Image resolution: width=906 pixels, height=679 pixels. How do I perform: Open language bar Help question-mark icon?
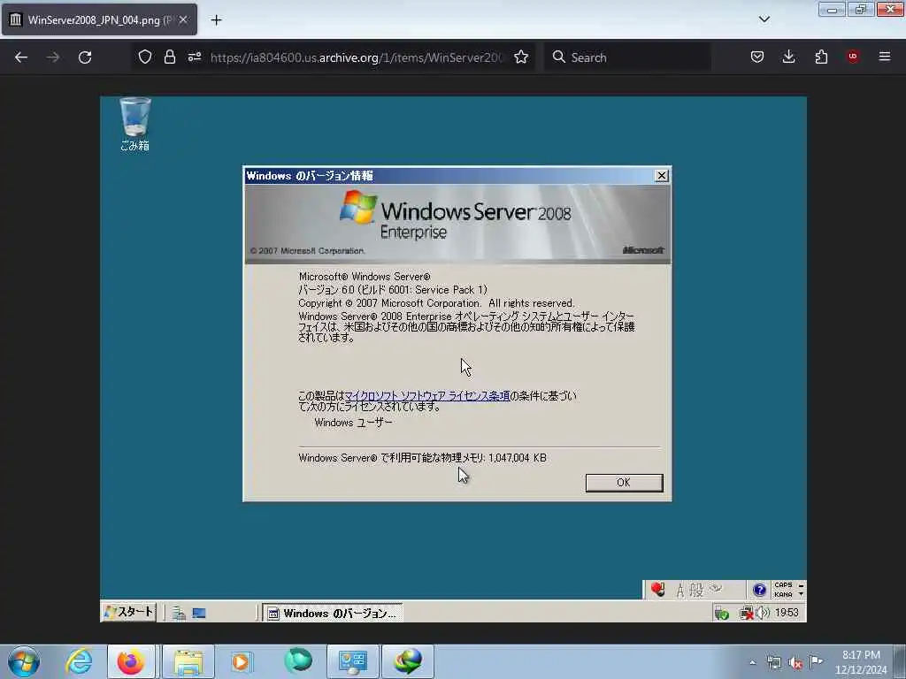coord(759,590)
